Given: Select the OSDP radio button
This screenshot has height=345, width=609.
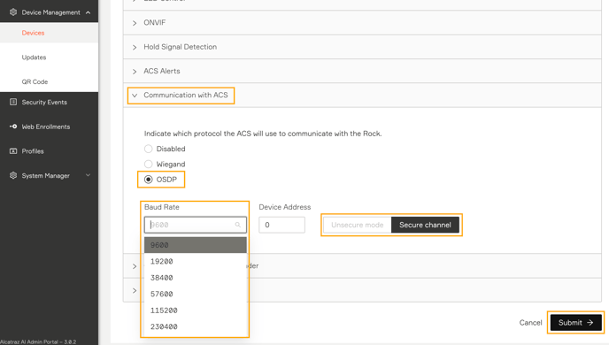Looking at the screenshot, I should tap(149, 180).
